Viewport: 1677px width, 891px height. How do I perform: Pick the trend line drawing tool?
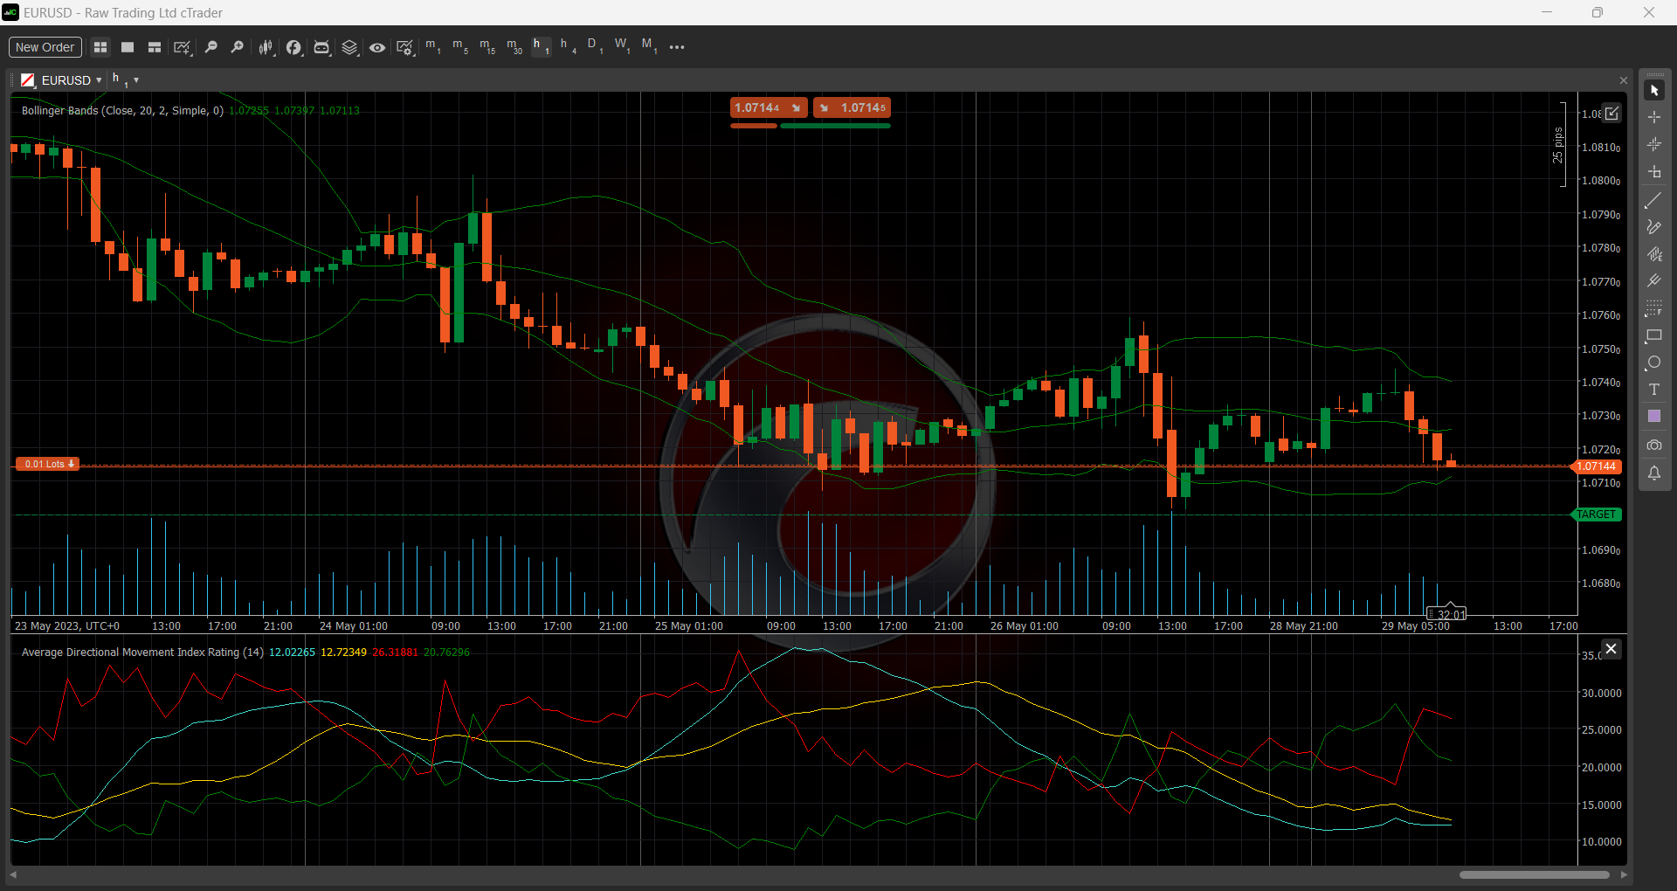point(1653,201)
